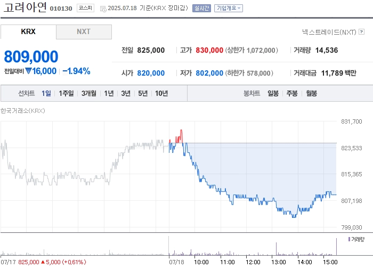
Task: Select the 10년 line chart period
Action: coord(161,93)
